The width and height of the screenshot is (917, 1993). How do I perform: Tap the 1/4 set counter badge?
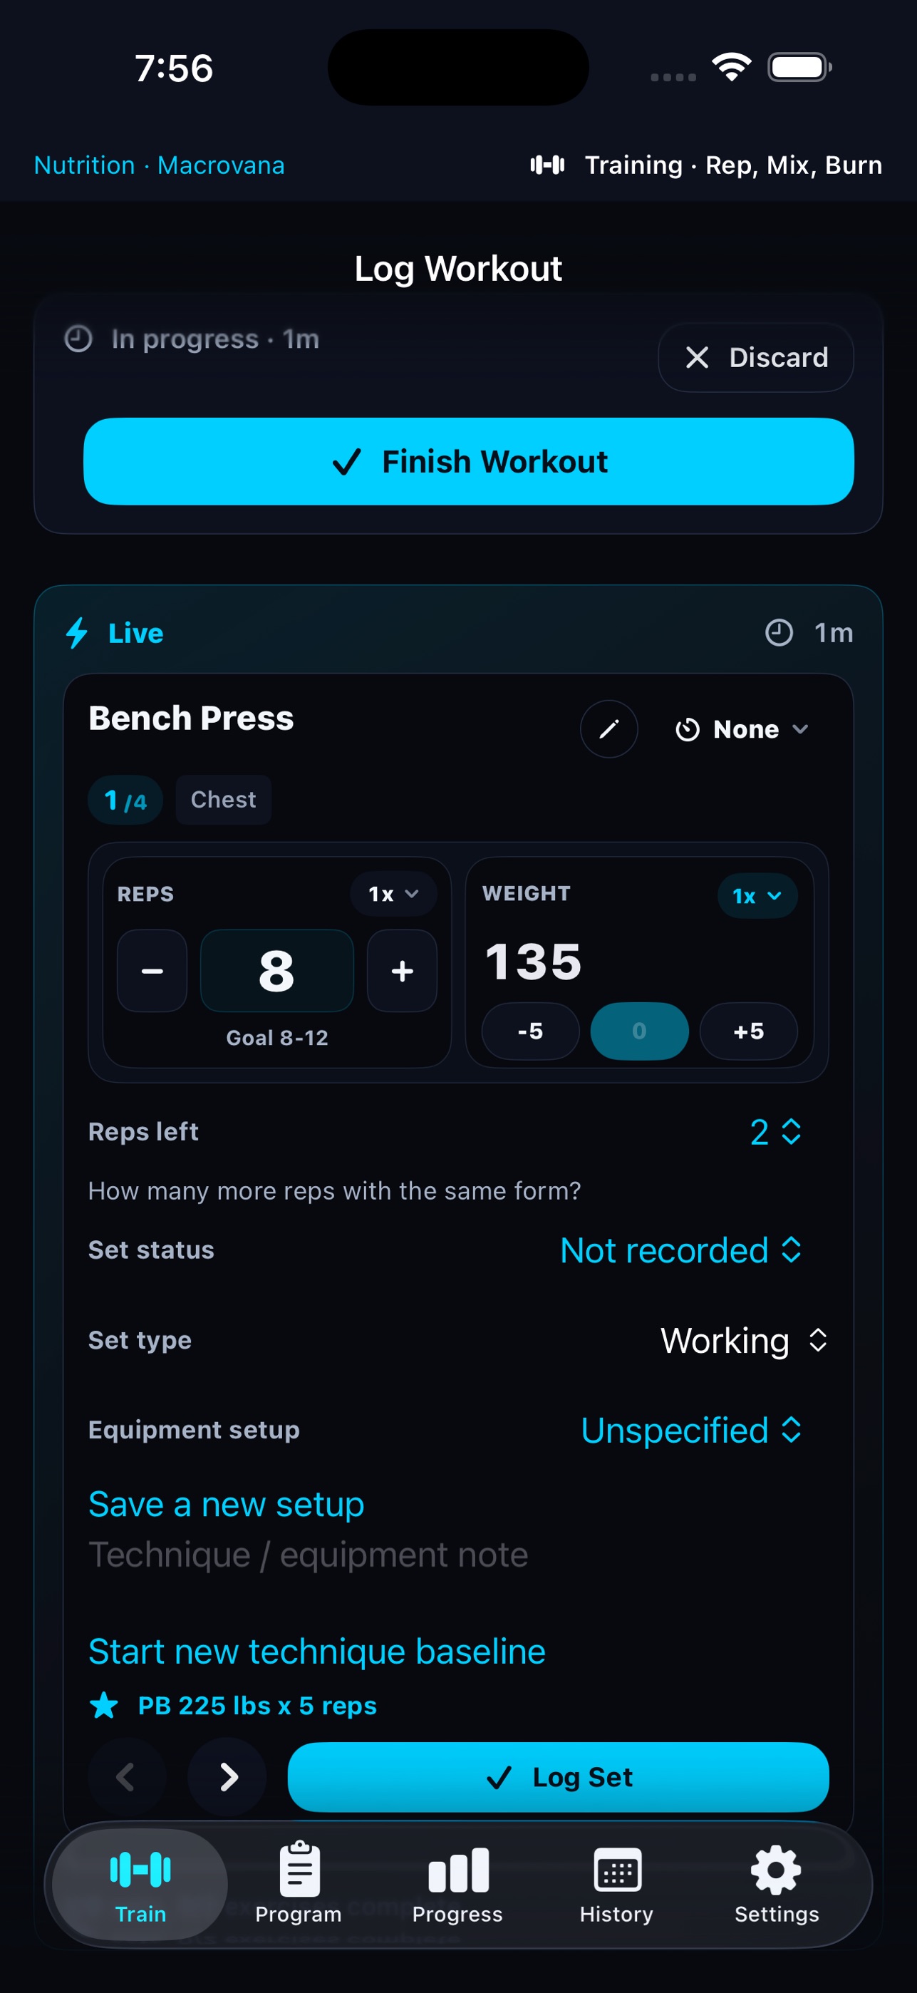(125, 800)
